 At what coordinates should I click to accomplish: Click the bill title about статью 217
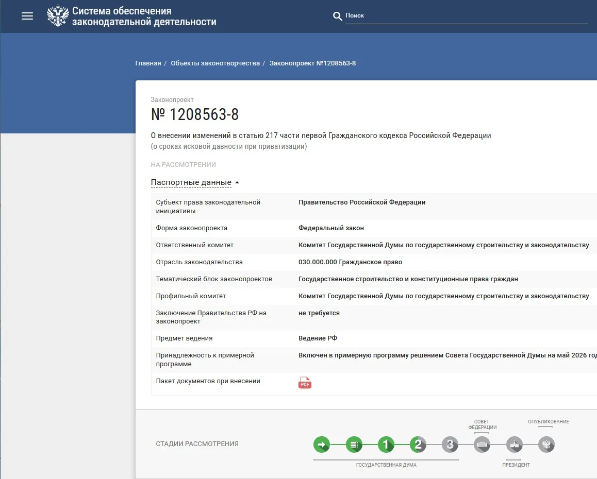[321, 135]
